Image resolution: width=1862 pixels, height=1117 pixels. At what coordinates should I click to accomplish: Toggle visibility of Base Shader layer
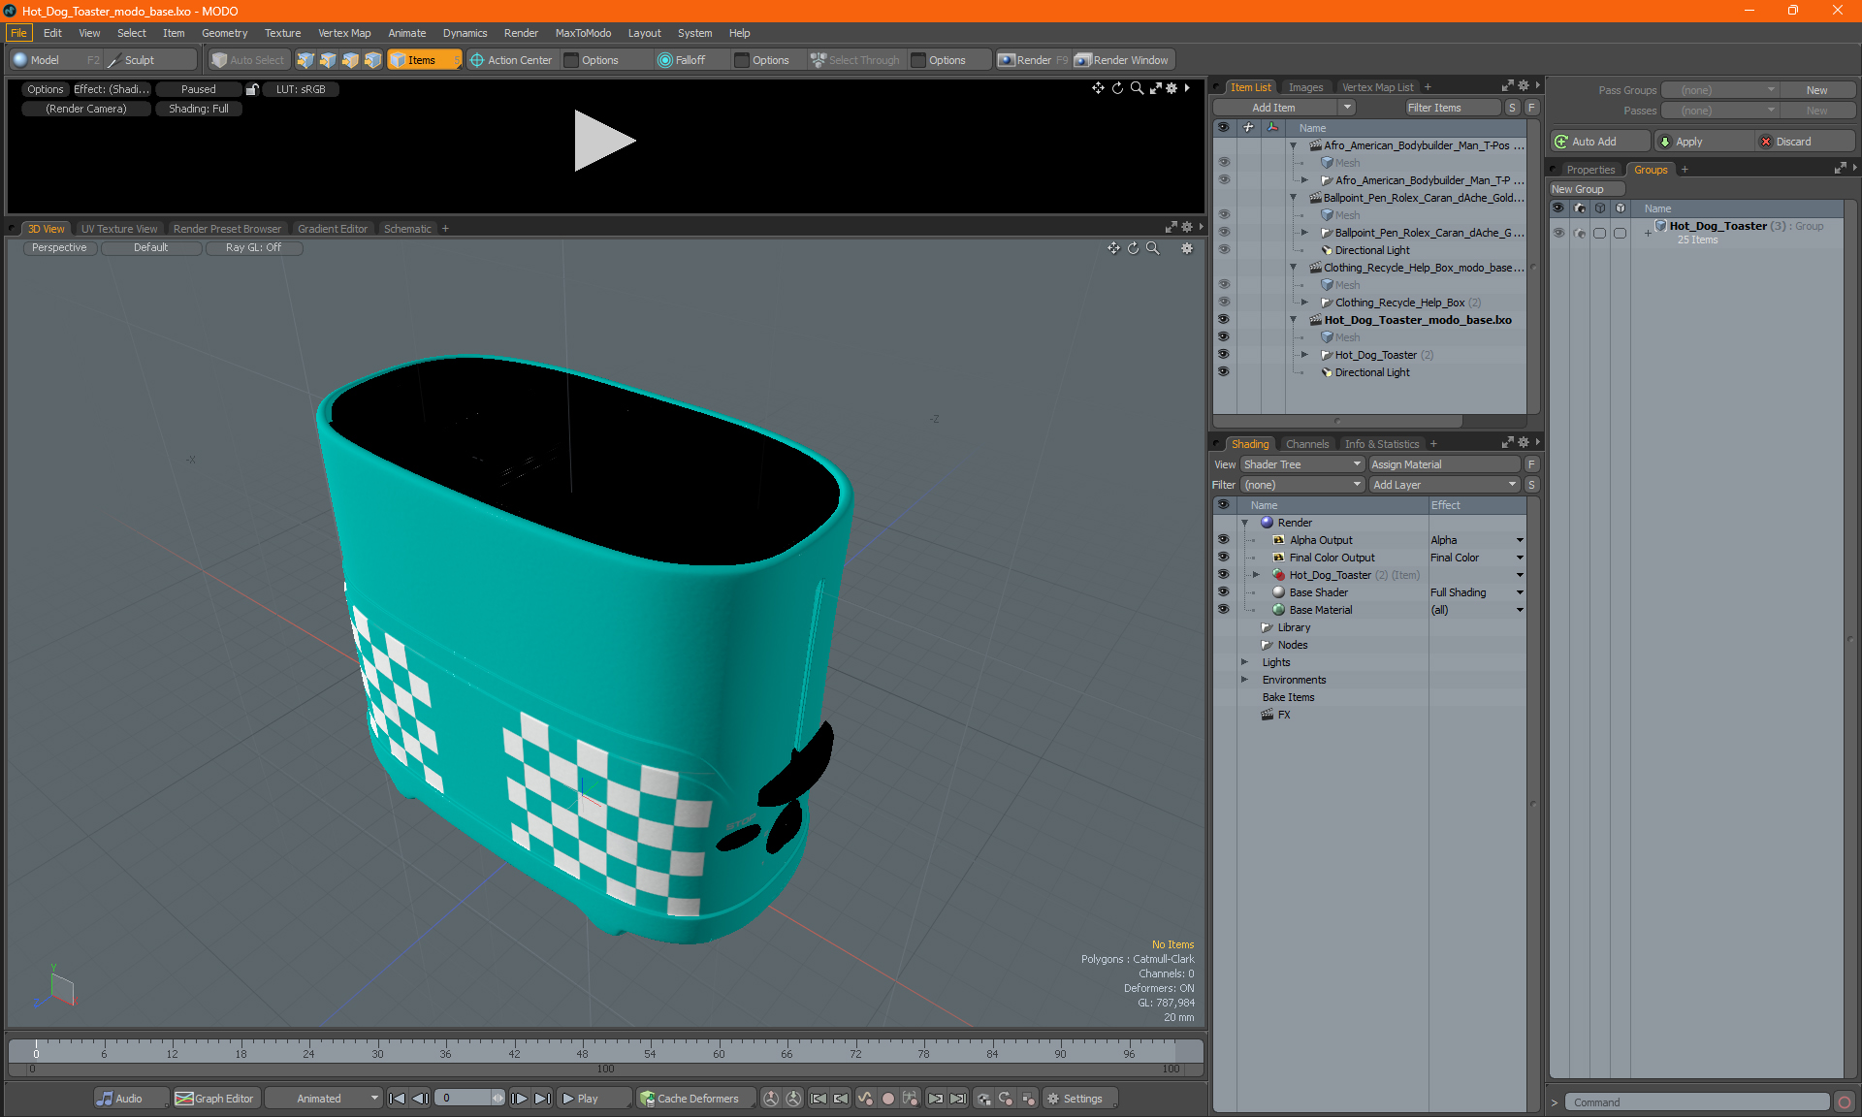1223,592
